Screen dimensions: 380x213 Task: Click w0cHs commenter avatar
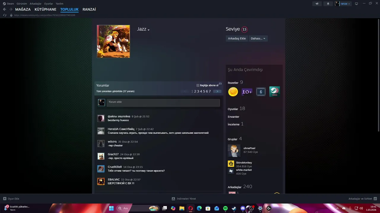101,143
